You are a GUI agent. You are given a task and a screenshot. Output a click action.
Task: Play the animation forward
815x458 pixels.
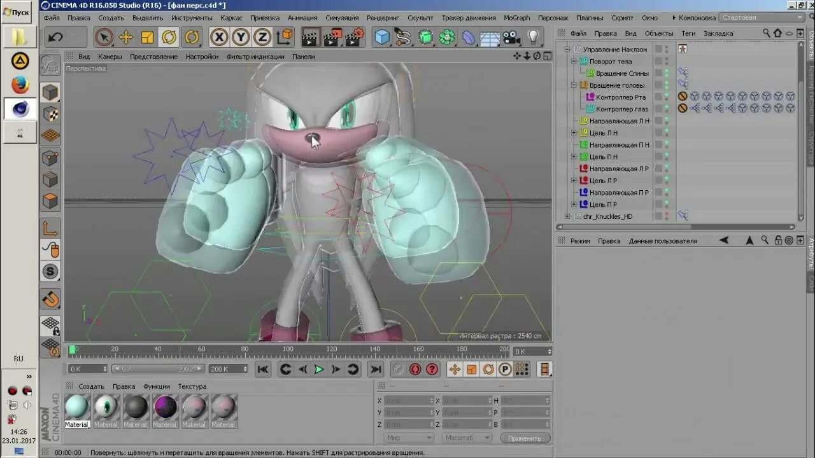pyautogui.click(x=319, y=369)
